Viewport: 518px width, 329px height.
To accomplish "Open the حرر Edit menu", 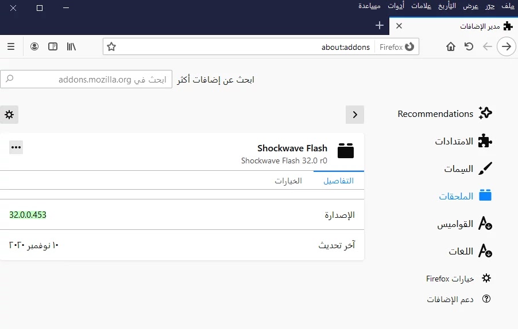I will [490, 6].
